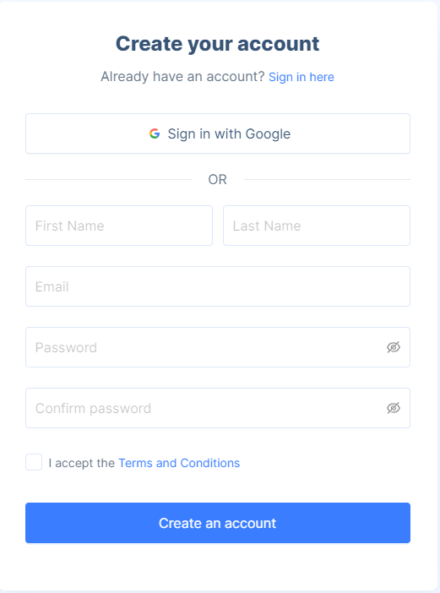Click the Sign in with Google label text
Screen dimensions: 440x593
coord(229,133)
